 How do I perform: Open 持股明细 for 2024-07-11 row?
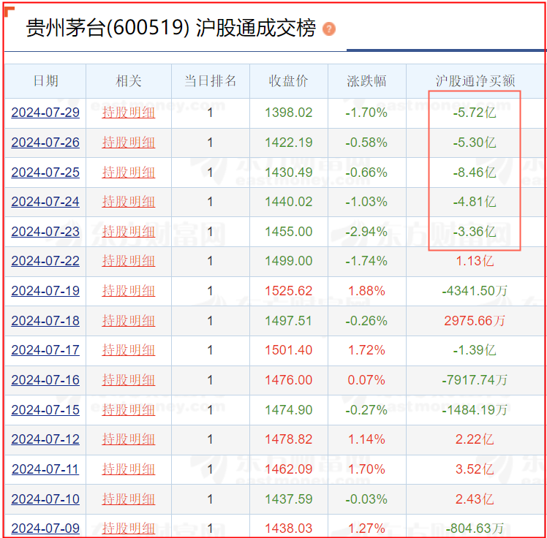[x=129, y=469]
